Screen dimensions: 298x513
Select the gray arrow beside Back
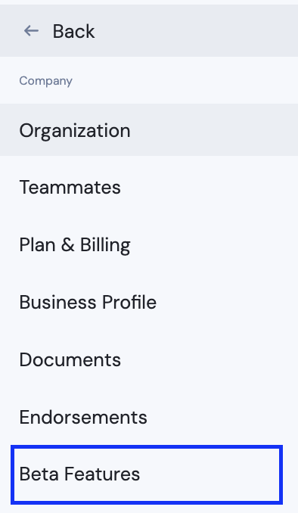coord(32,31)
